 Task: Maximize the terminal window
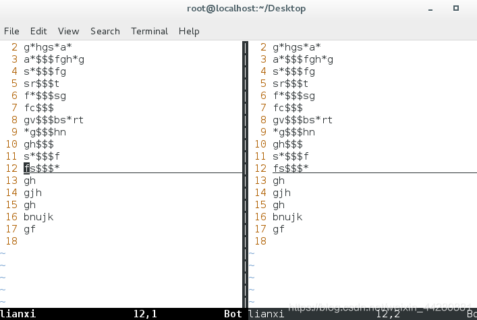point(455,8)
